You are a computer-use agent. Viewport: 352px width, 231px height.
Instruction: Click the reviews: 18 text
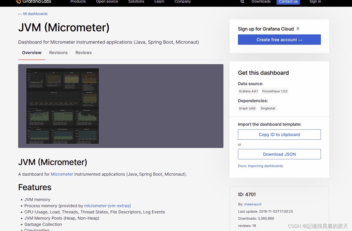coord(247,226)
